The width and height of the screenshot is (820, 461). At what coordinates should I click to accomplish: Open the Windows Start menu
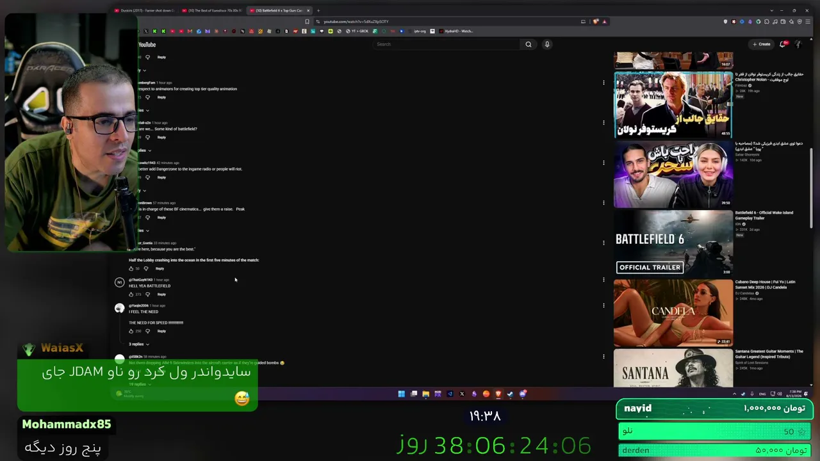pyautogui.click(x=402, y=394)
